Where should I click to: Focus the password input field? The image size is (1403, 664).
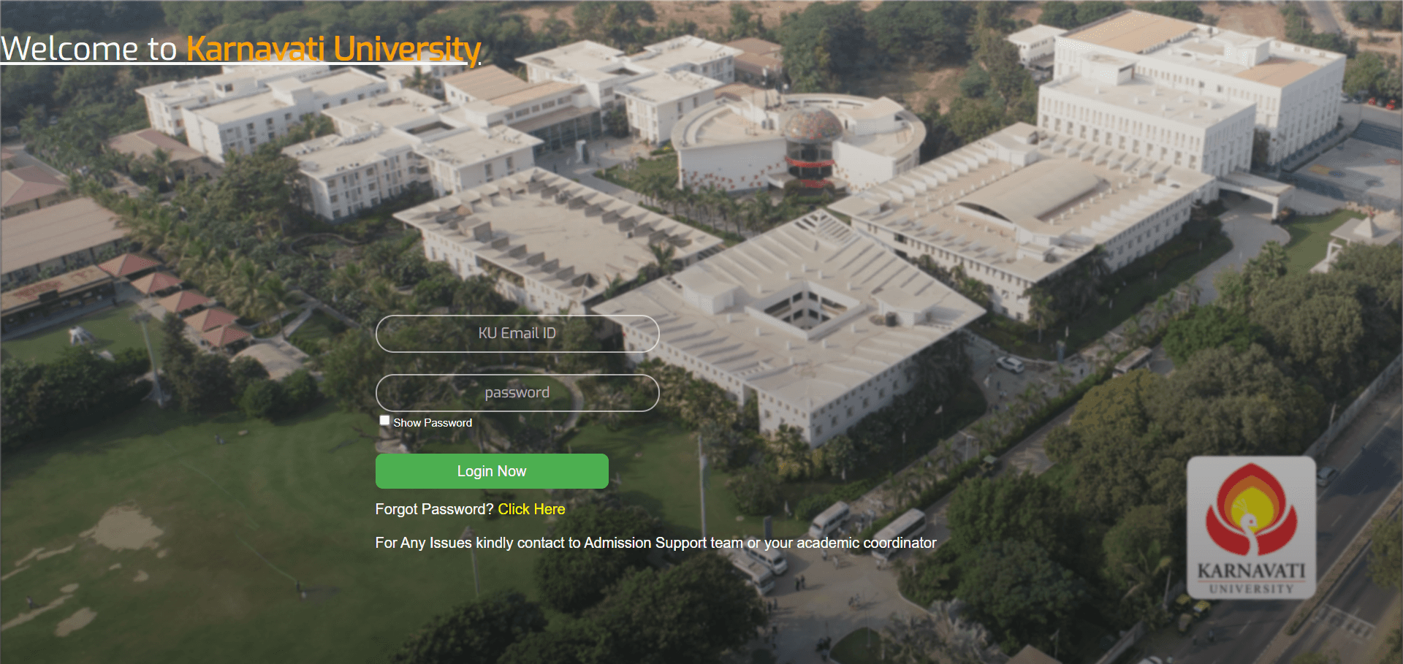coord(517,393)
